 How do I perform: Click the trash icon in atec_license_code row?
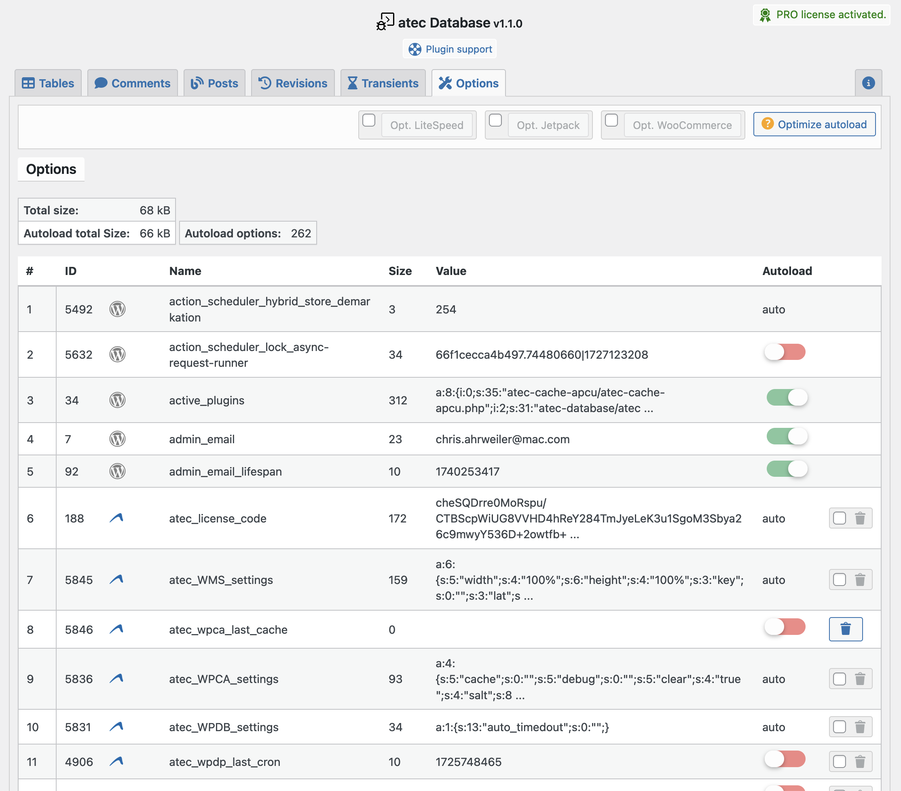860,518
